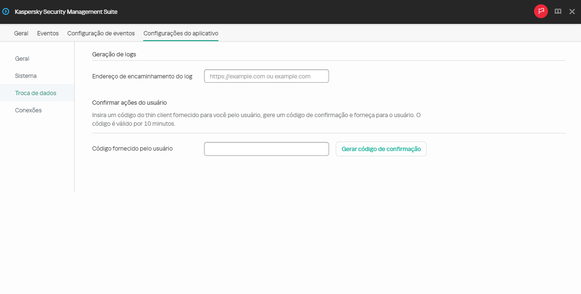581x294 pixels.
Task: Open the Geral settings section in the sidebar
Action: tap(22, 58)
